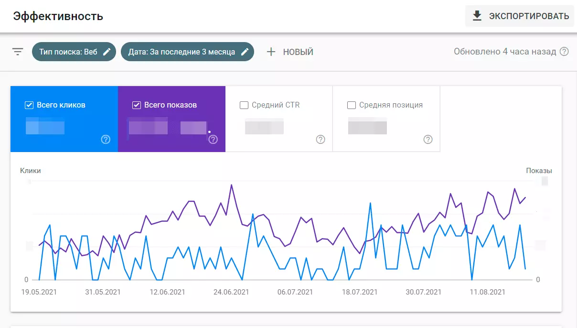Click the НОВЫЙ filter button

click(x=290, y=52)
